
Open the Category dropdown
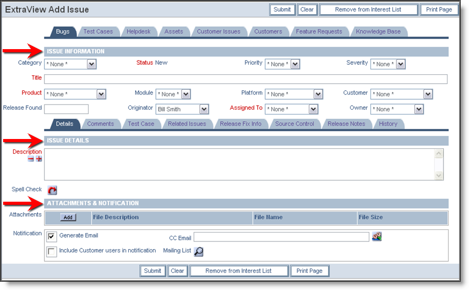coord(70,64)
